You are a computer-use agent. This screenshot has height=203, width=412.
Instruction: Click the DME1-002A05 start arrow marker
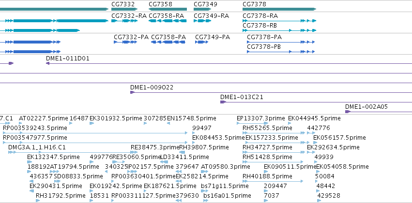[348, 112]
